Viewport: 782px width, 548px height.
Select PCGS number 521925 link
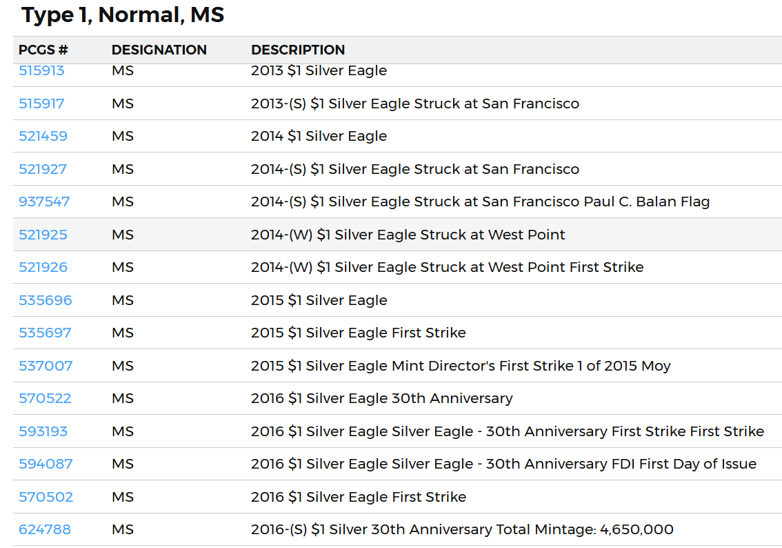click(43, 235)
